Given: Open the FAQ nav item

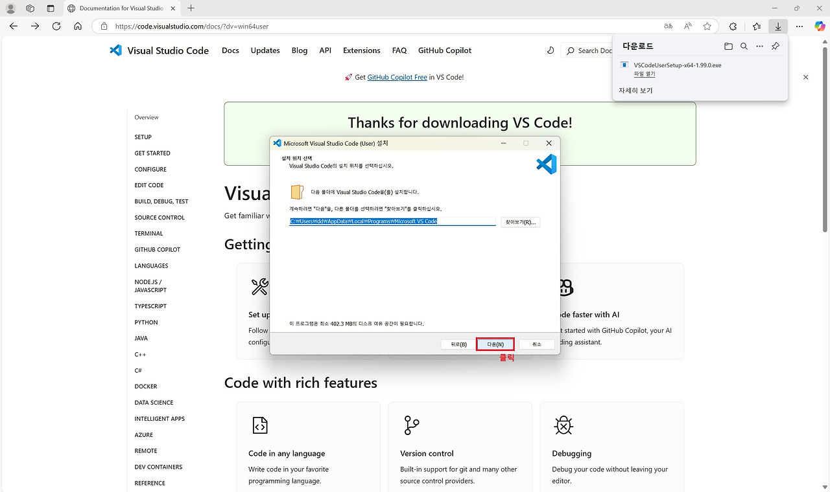Looking at the screenshot, I should (x=399, y=50).
